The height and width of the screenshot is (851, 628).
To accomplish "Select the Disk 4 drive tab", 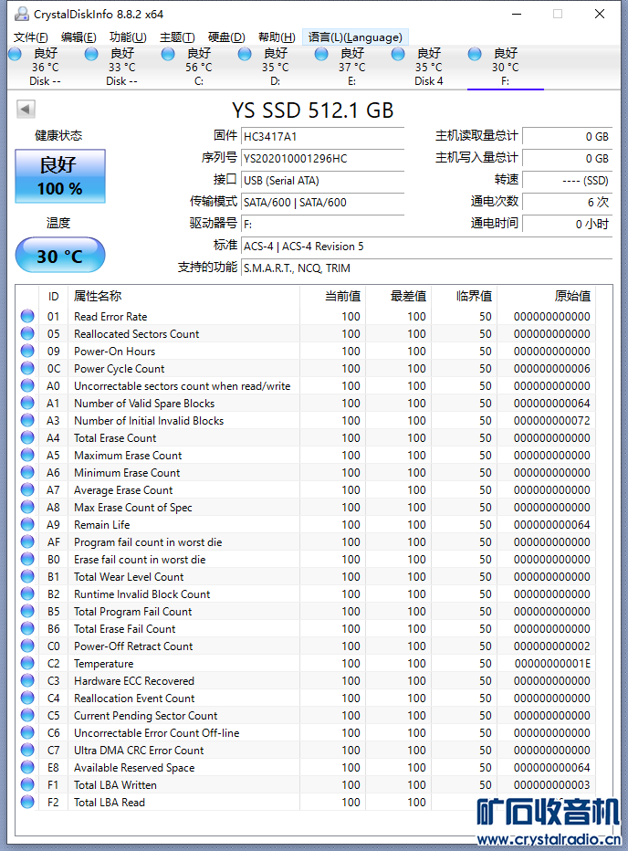I will tap(429, 68).
